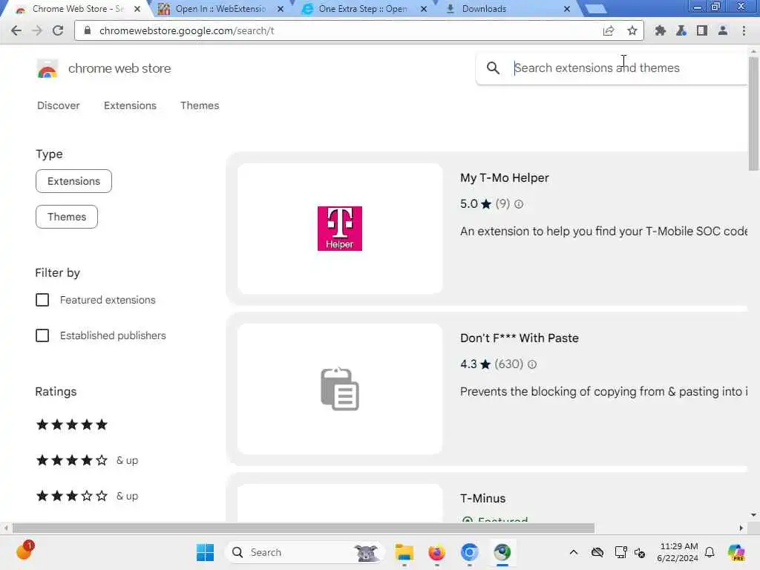Open Copilot preview icon in taskbar

tap(736, 552)
